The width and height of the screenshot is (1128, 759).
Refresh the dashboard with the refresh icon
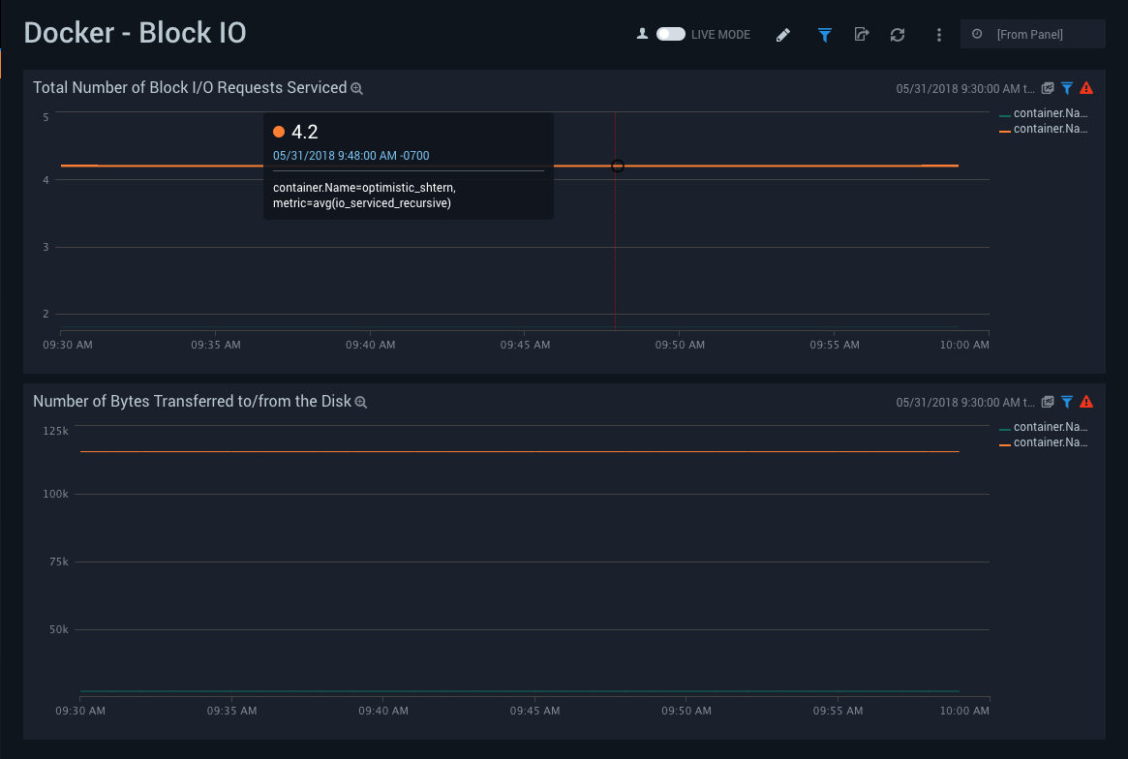pyautogui.click(x=898, y=34)
